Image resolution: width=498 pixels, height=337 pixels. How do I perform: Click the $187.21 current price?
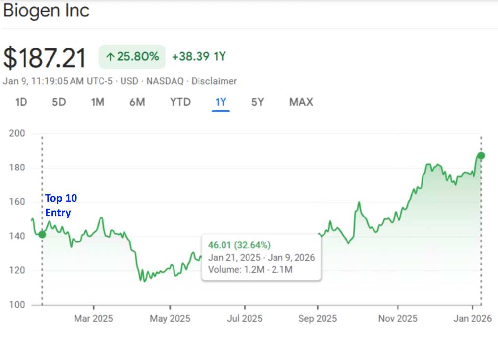point(45,58)
